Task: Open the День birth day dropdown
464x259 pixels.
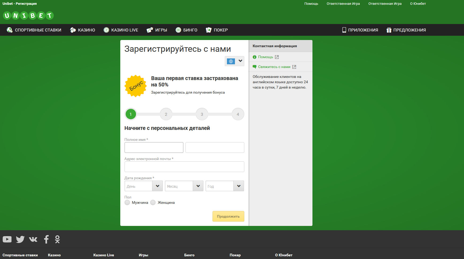Action: coord(144,186)
